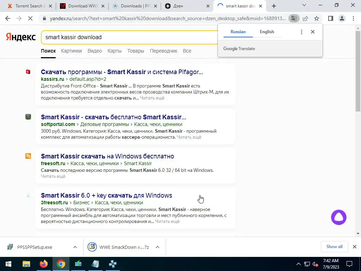Click Читать ещё under kassirs.ru result
The width and height of the screenshot is (361, 271).
[152, 98]
